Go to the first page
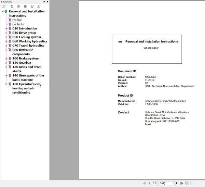205x187 pixels. (145, 183)
